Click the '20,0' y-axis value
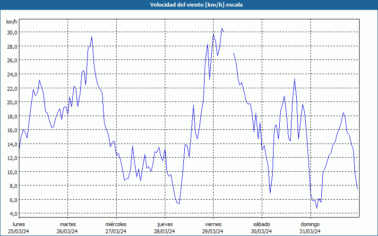The image size is (378, 236). pyautogui.click(x=12, y=102)
